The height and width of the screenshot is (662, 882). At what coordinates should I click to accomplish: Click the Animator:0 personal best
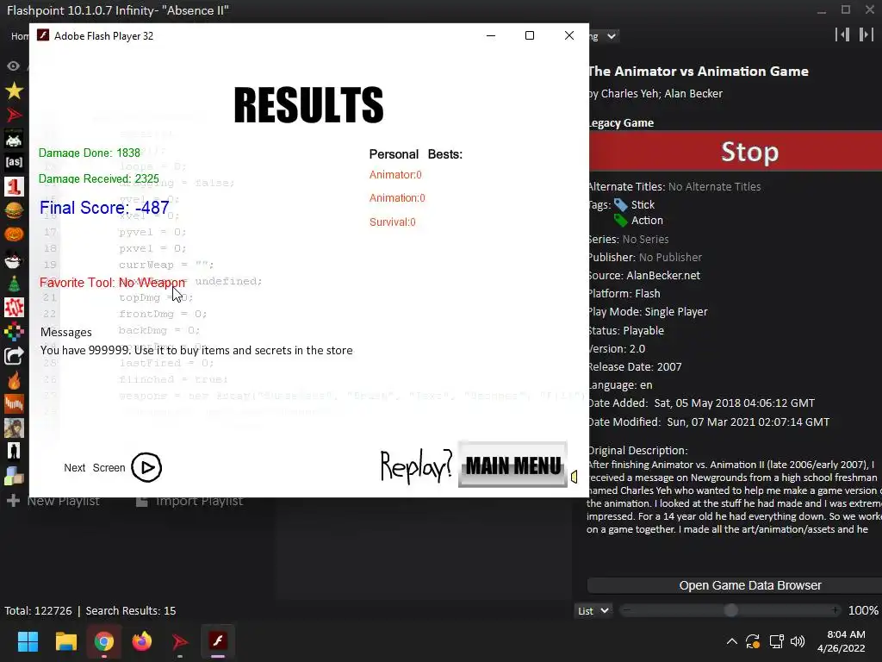click(395, 175)
